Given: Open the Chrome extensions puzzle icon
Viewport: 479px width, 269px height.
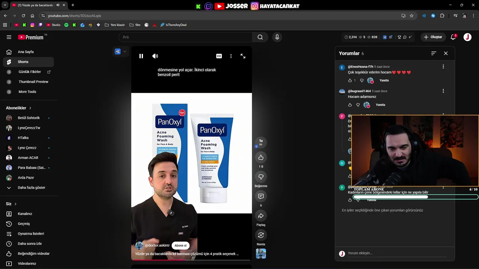Looking at the screenshot, I should point(442,16).
